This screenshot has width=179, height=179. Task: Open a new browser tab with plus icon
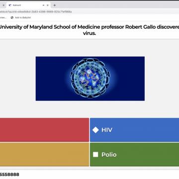pyautogui.click(x=54, y=5)
